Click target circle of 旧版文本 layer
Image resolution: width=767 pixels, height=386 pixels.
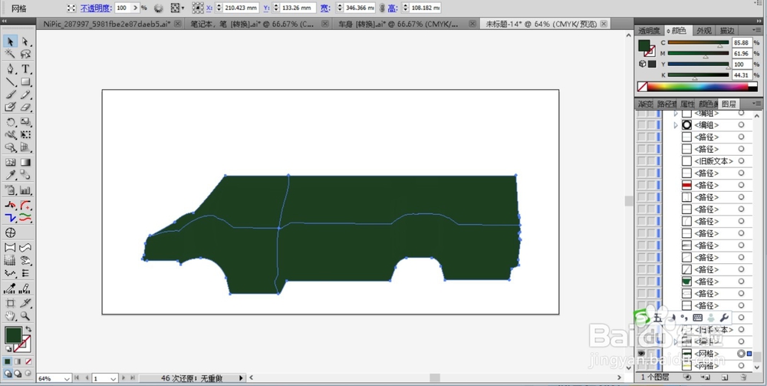tap(741, 161)
